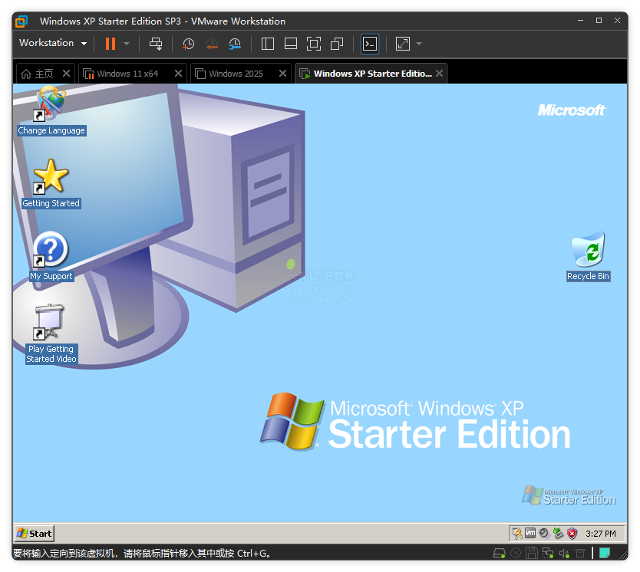Image resolution: width=640 pixels, height=572 pixels.
Task: Toggle sound card device in status bar
Action: [x=564, y=553]
